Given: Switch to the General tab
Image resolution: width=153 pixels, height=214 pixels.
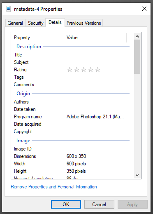Looking at the screenshot, I should tap(15, 23).
